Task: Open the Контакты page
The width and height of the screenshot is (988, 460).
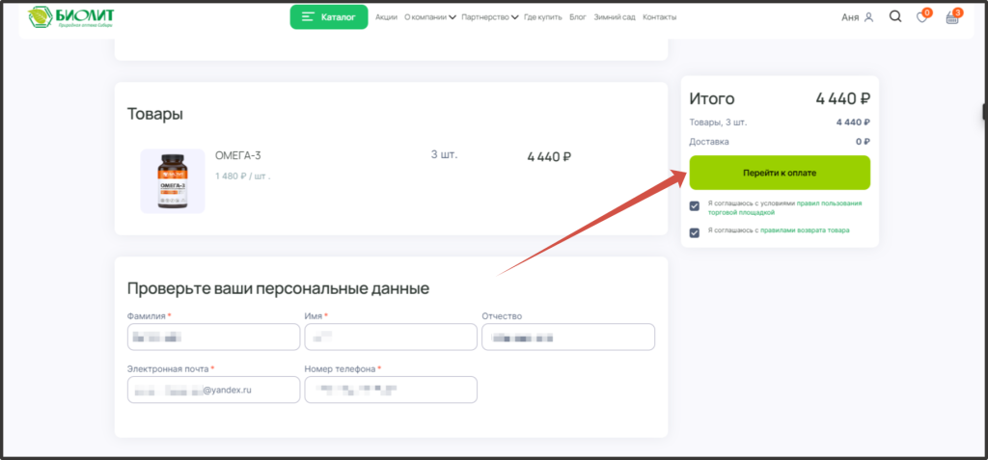Action: (x=660, y=17)
